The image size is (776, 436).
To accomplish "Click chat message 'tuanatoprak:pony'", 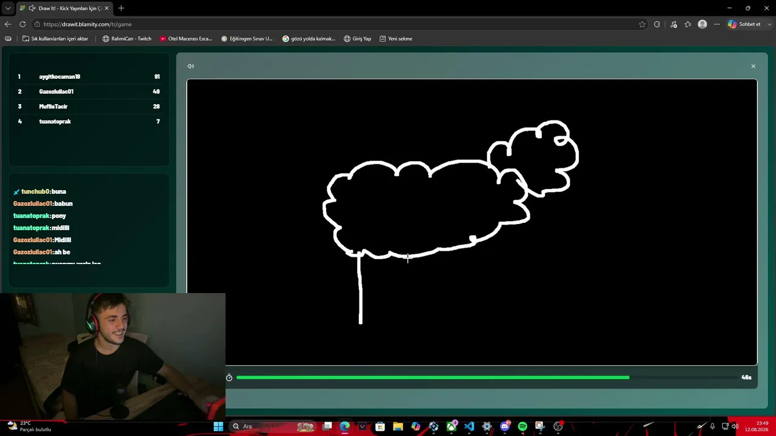I will tap(39, 216).
